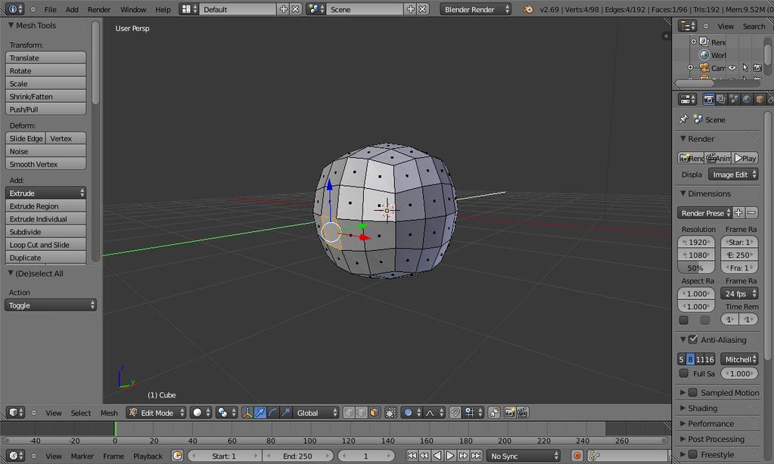Click the Extrude Region button
774x464 pixels.
pos(46,206)
